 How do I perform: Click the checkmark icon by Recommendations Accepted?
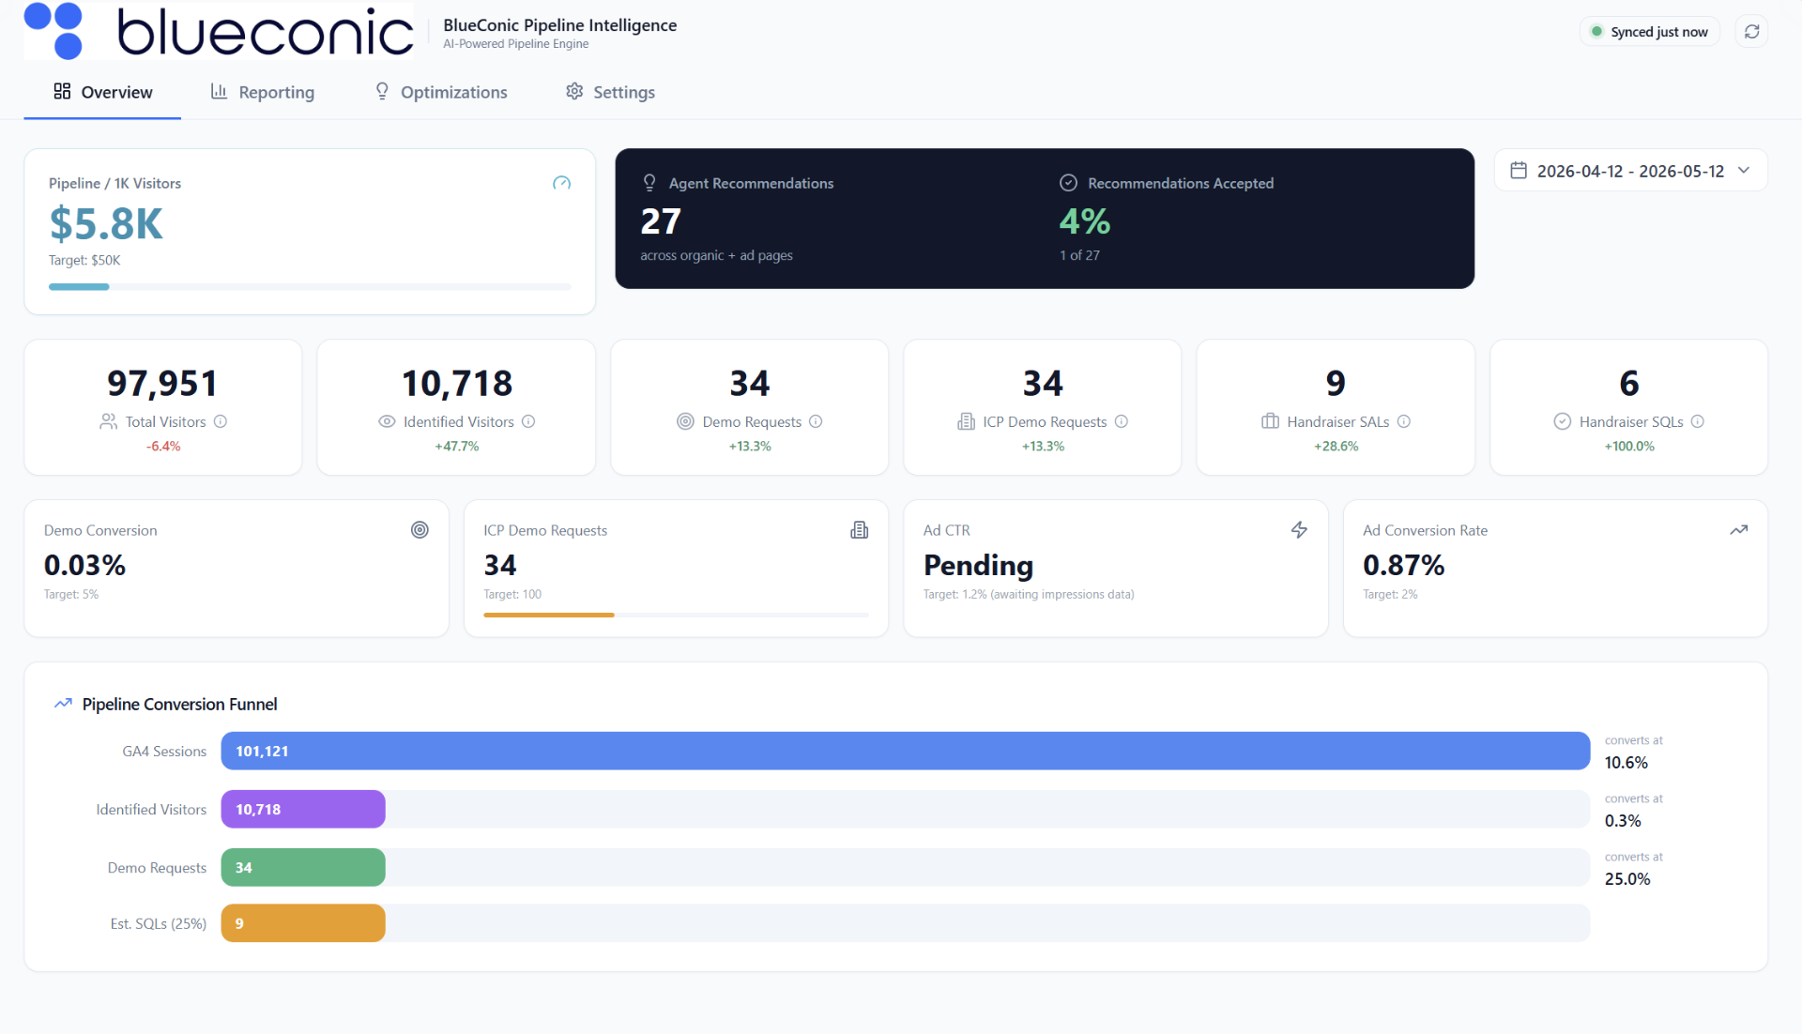point(1068,183)
